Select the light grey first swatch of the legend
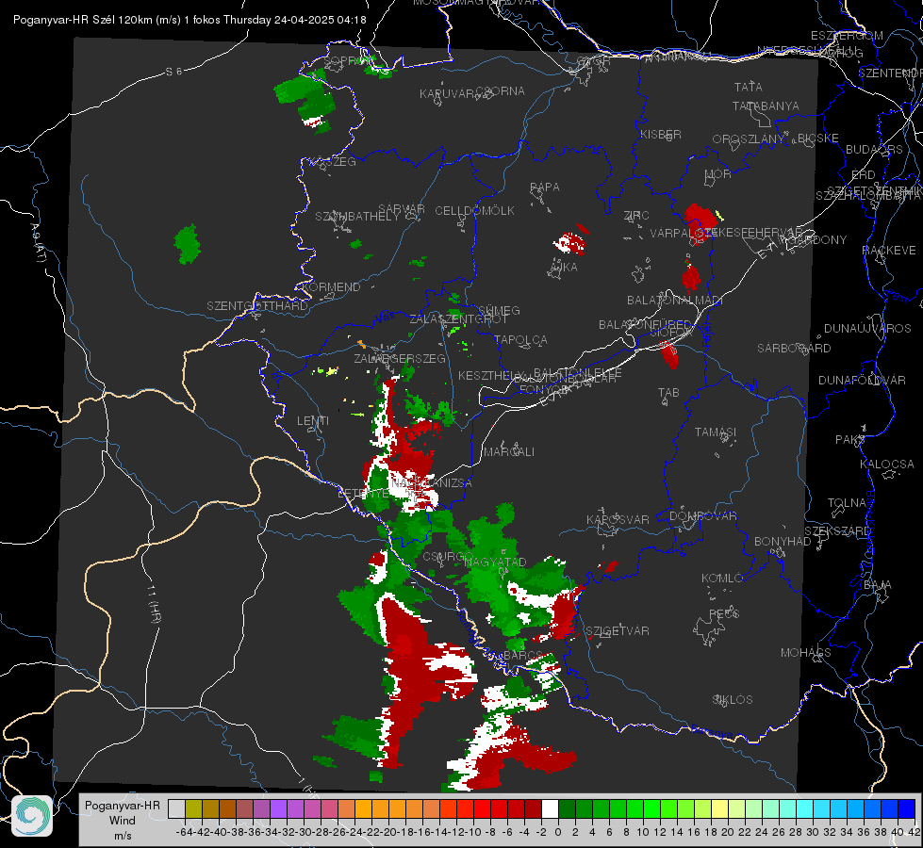This screenshot has width=923, height=848. pyautogui.click(x=176, y=808)
